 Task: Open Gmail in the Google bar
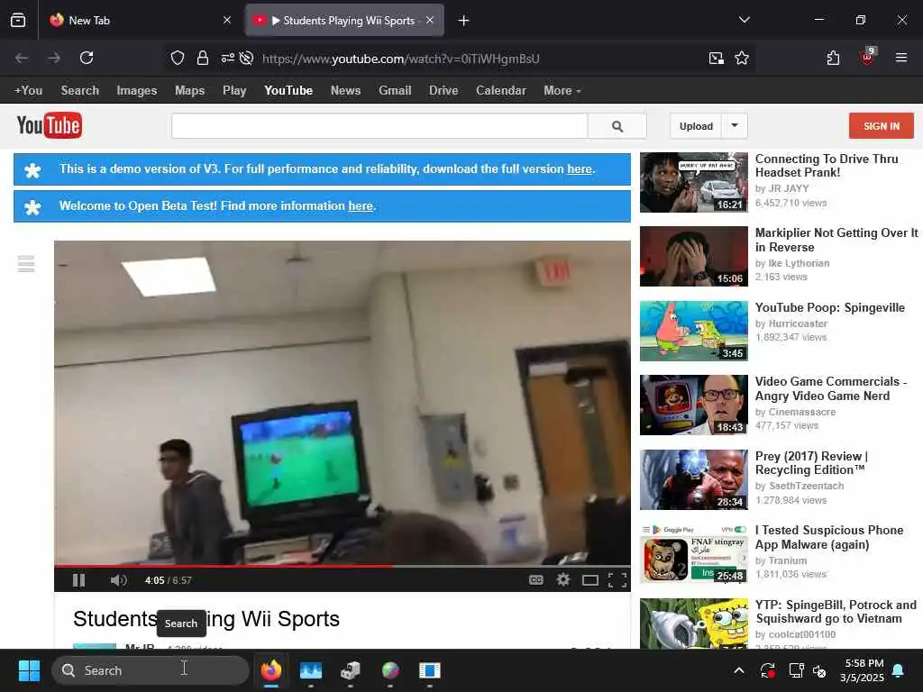pyautogui.click(x=395, y=91)
